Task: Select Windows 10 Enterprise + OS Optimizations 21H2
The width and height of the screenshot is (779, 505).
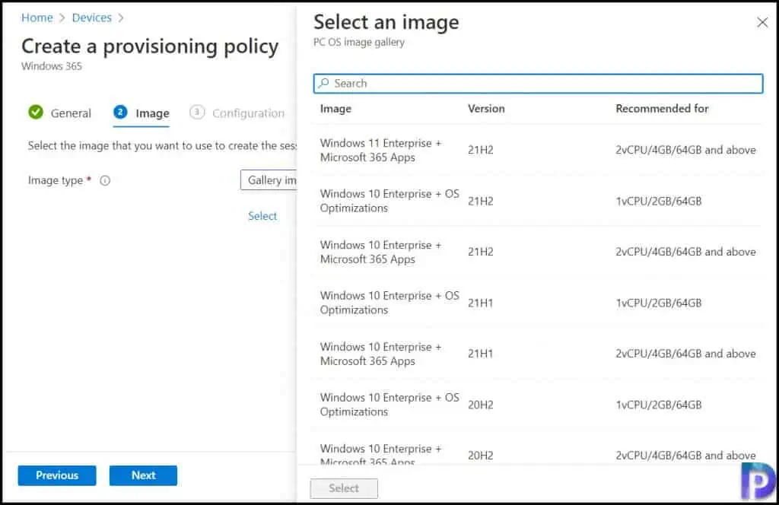Action: (x=538, y=201)
